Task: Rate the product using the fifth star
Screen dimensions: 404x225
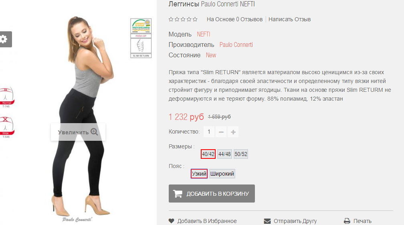Action: coord(195,19)
